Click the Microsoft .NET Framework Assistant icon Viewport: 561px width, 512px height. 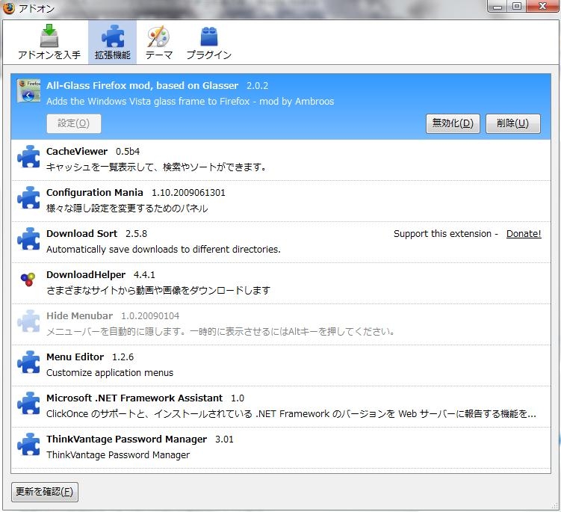28,403
